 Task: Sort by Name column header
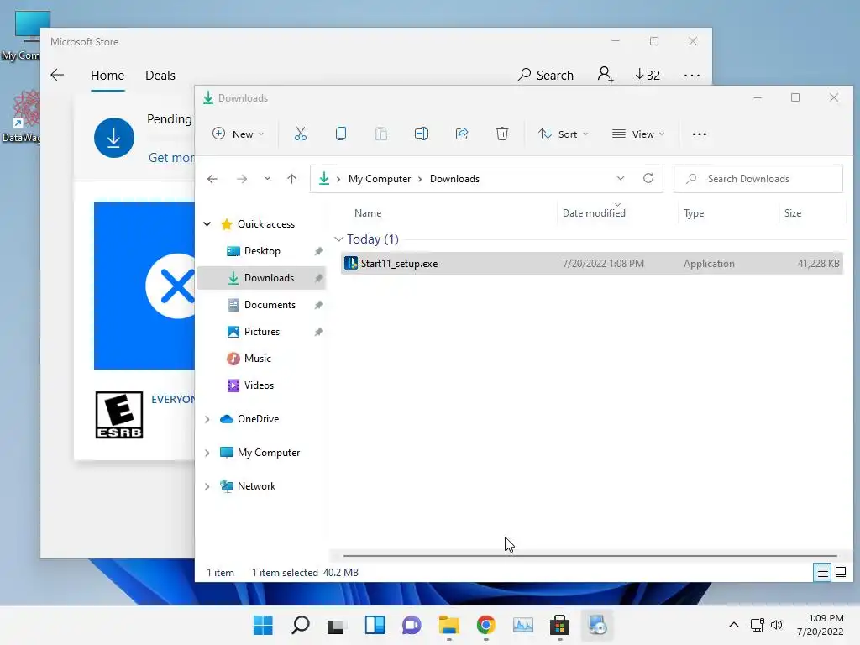(x=368, y=212)
